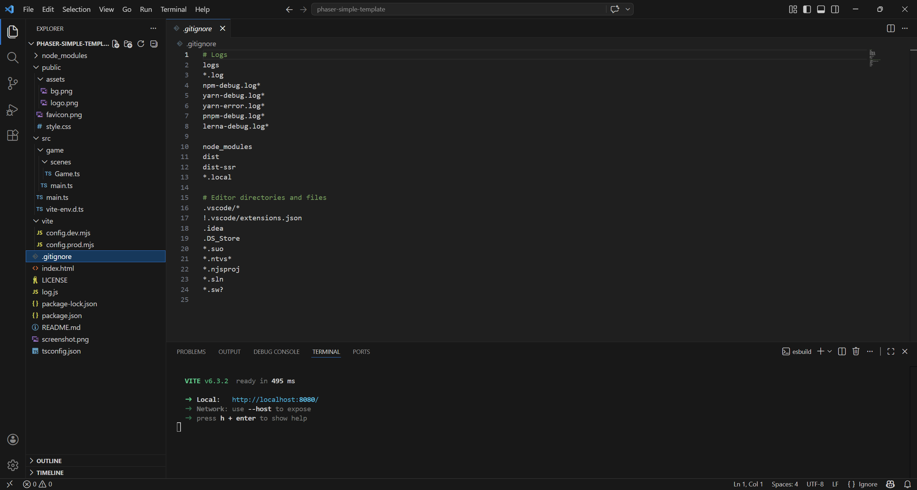Open the Source Control view
This screenshot has height=490, width=917.
point(13,83)
